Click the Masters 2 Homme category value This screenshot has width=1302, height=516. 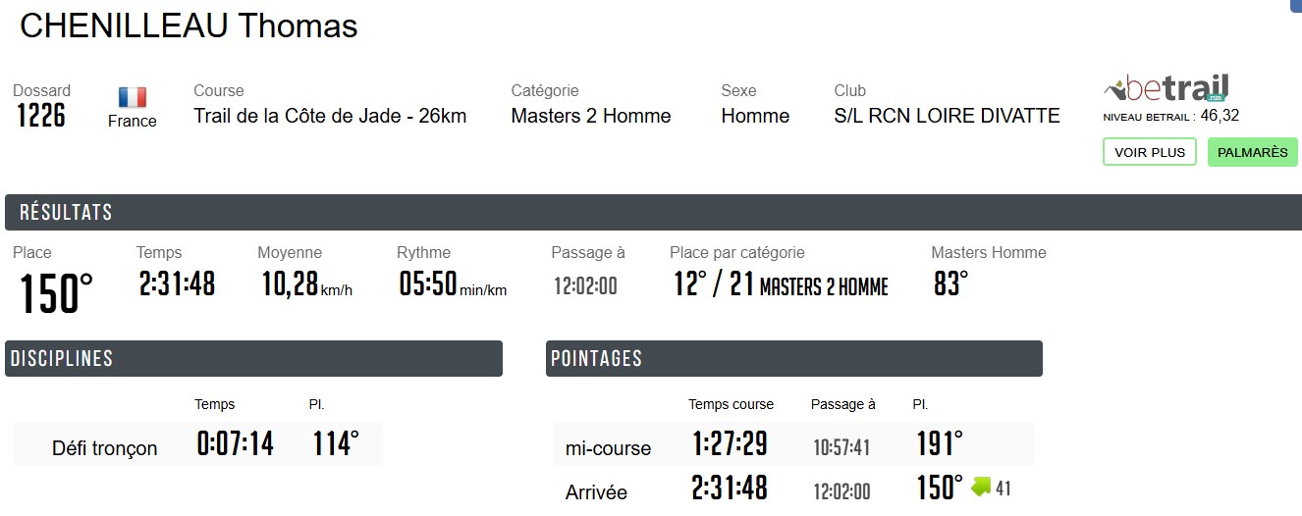pos(590,116)
